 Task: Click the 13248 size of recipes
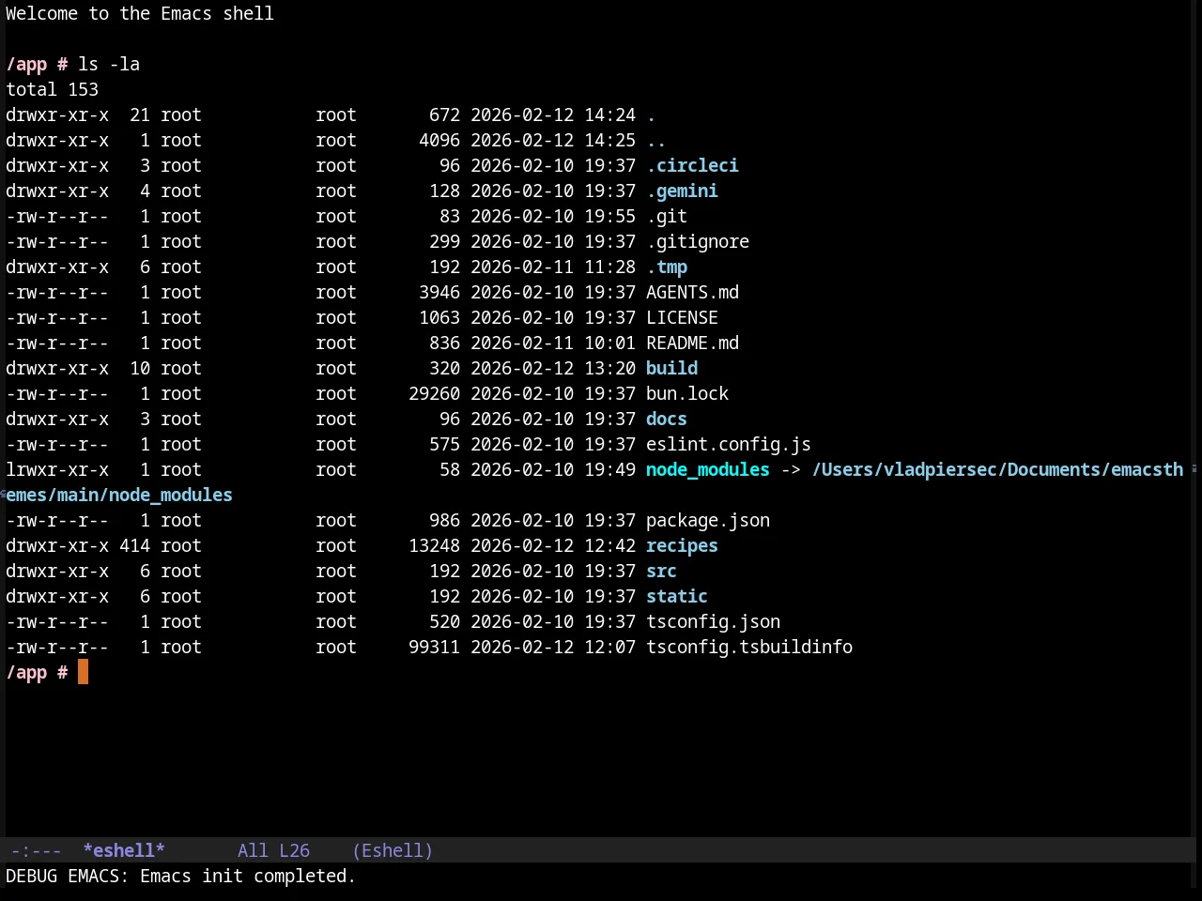(x=434, y=546)
